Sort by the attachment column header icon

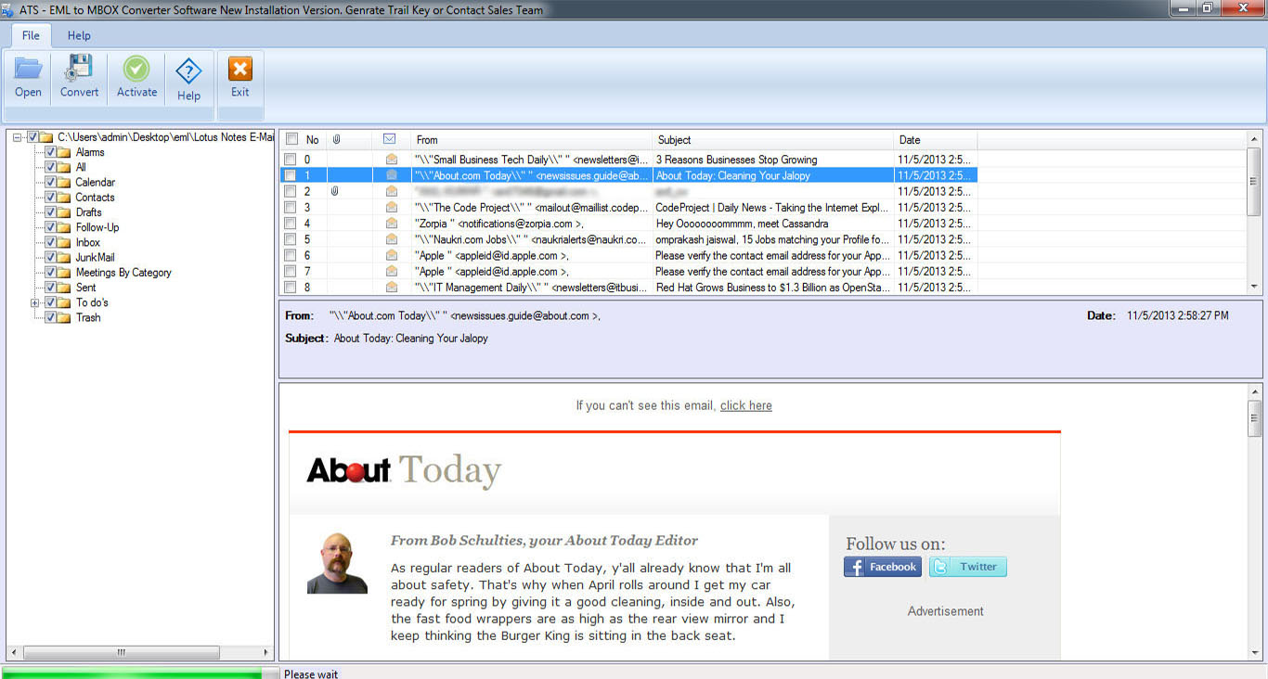pyautogui.click(x=337, y=139)
